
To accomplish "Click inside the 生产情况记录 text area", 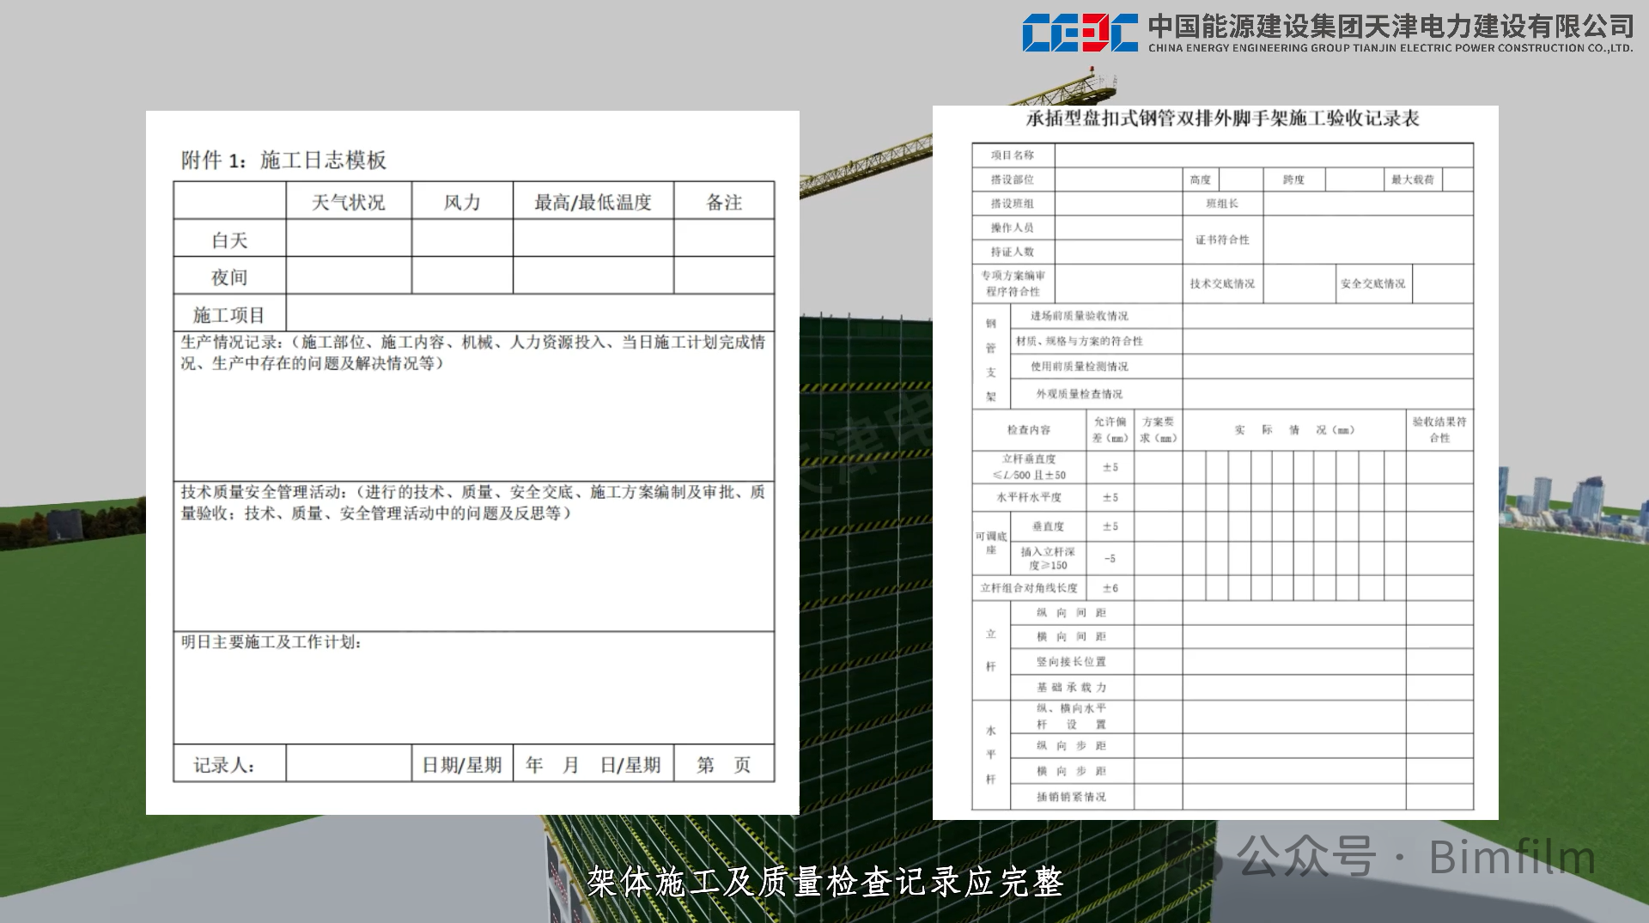I will click(473, 425).
